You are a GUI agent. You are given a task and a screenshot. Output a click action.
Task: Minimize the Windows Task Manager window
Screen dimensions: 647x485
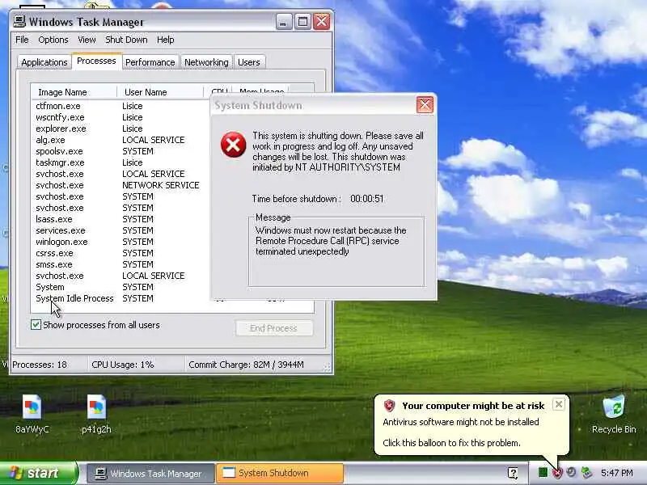point(284,22)
